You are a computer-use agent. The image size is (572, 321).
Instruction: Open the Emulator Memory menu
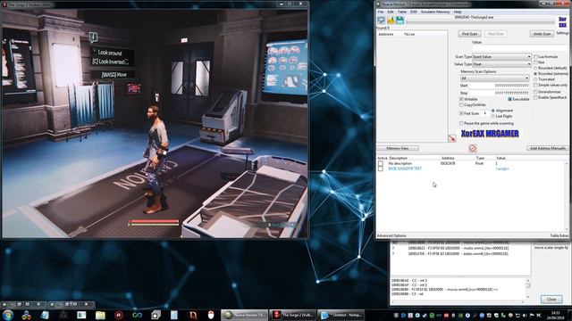(x=435, y=12)
